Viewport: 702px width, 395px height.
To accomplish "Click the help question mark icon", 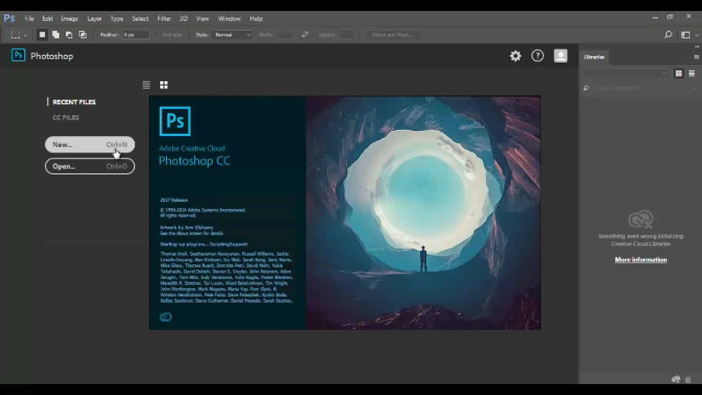I will [537, 56].
